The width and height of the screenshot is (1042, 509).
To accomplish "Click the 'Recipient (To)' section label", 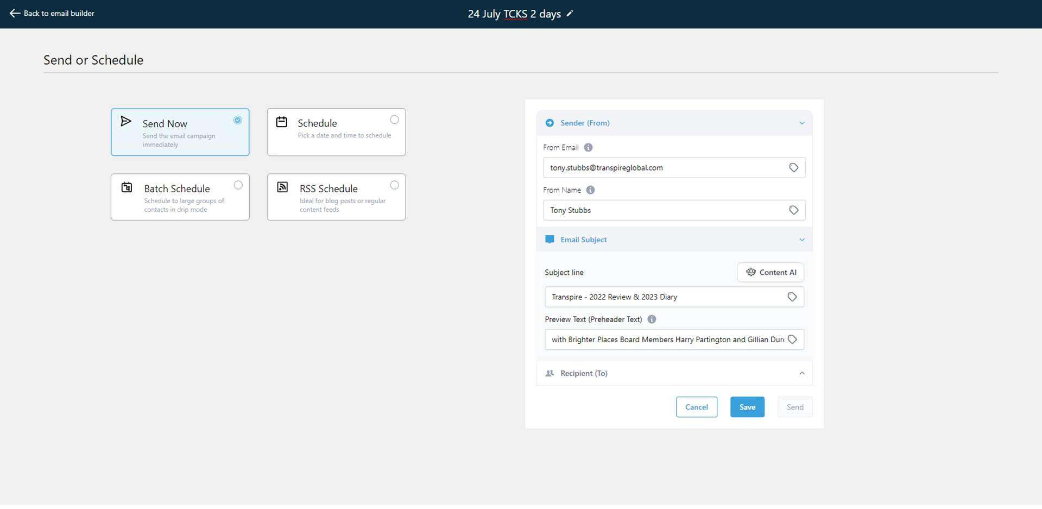I will point(584,373).
